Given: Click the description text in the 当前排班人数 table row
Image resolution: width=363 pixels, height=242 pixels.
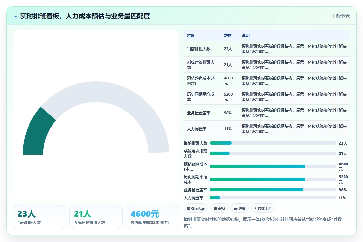Looking at the screenshot, I should pyautogui.click(x=294, y=49).
